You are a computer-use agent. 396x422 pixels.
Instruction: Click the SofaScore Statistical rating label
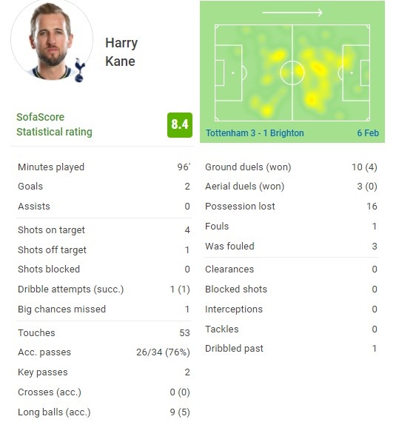pos(54,124)
